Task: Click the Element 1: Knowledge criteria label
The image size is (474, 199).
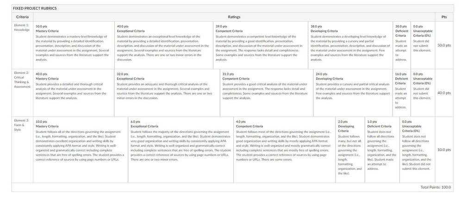Action: 22,27
